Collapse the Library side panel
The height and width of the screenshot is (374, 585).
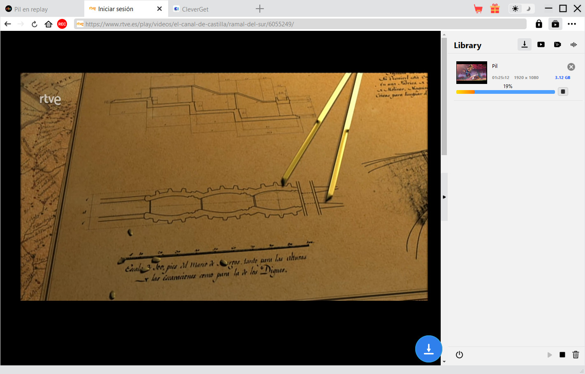point(444,197)
